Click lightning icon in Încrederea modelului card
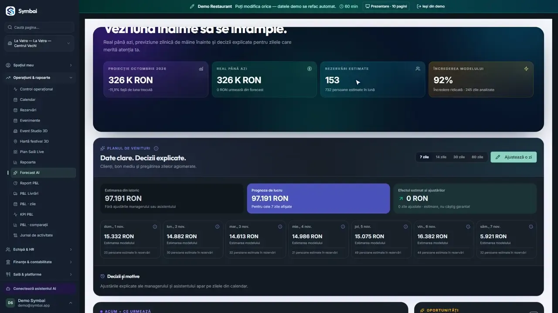The height and width of the screenshot is (313, 558). [x=526, y=69]
